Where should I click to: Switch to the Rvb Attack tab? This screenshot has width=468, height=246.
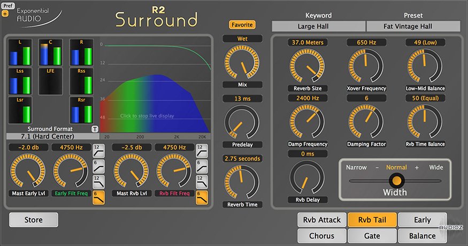tap(322, 220)
